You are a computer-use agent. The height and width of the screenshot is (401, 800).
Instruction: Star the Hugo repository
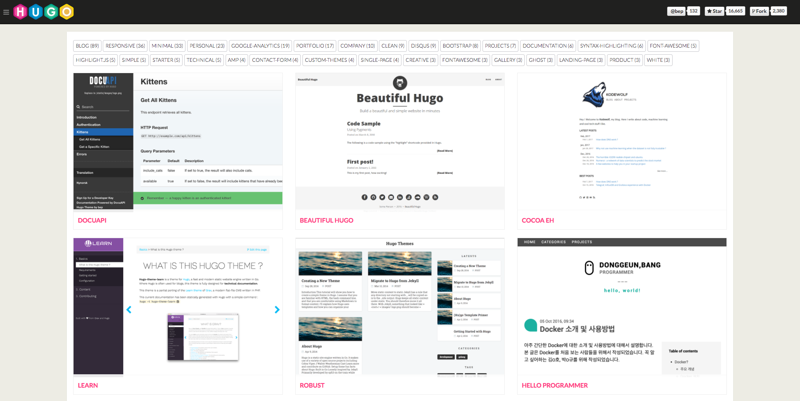[x=714, y=11]
